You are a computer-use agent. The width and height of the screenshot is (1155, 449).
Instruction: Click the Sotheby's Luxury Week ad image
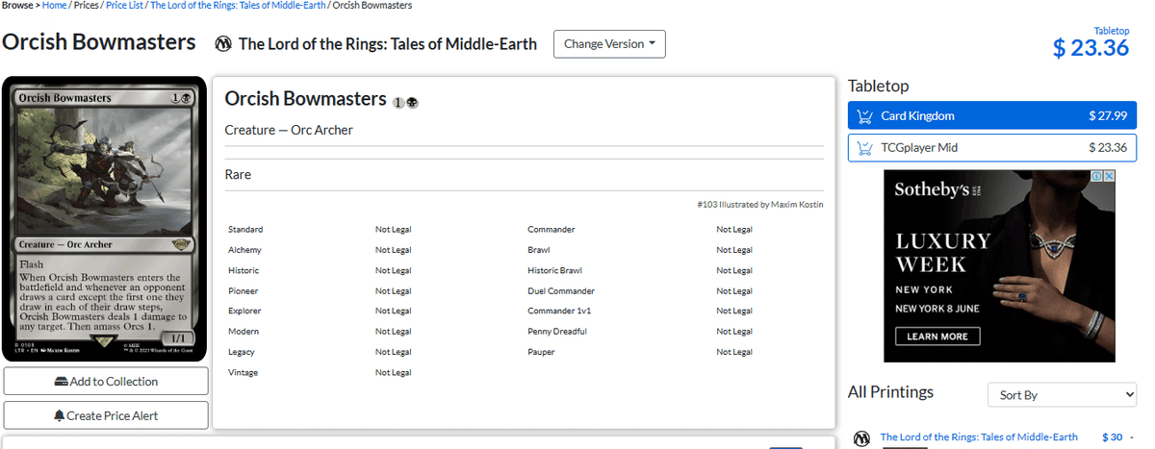(x=999, y=266)
